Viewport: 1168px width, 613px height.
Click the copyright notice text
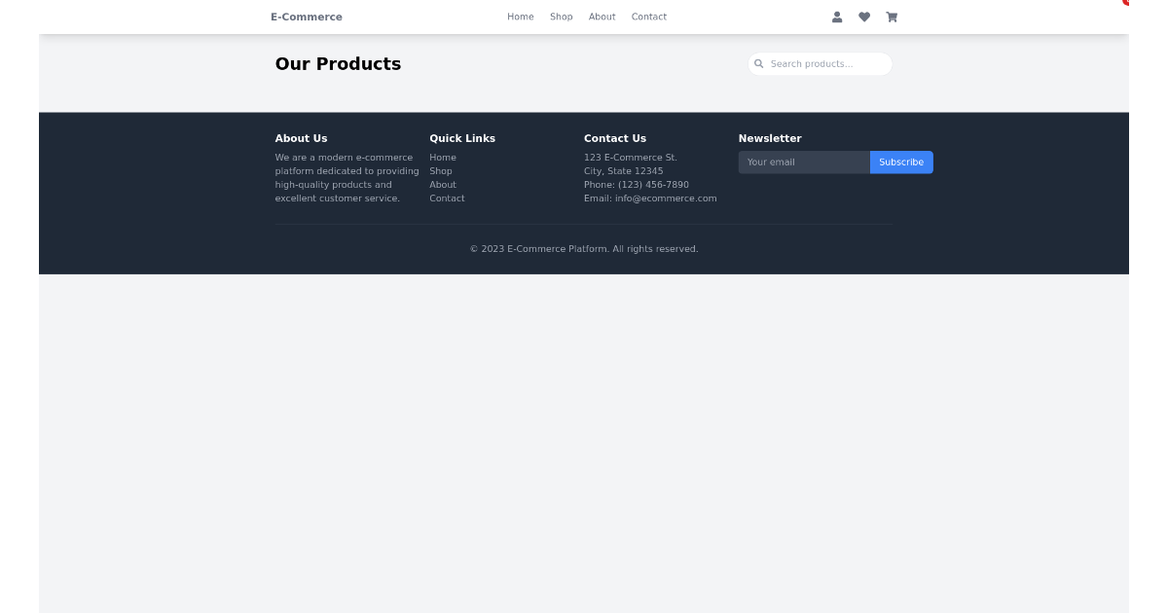coord(584,248)
